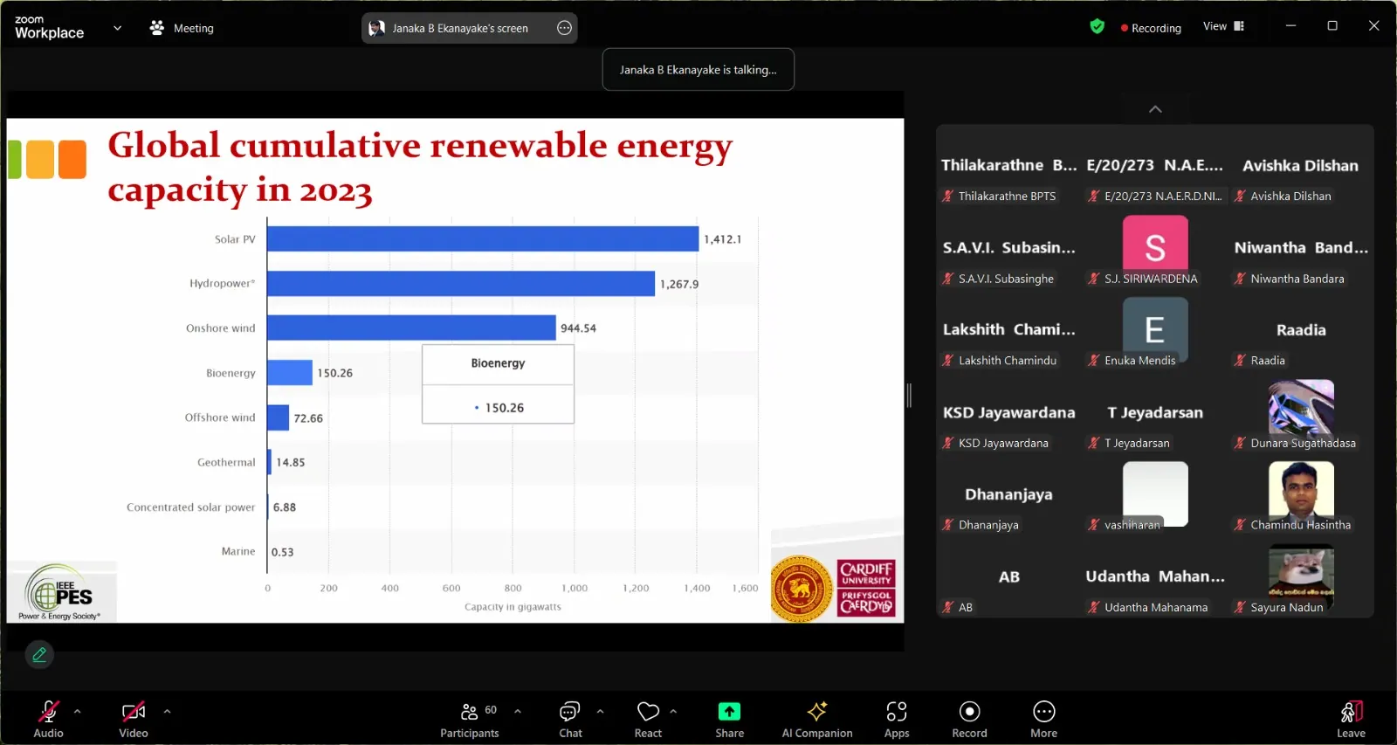Switch to the Meeting tab
Image resolution: width=1397 pixels, height=745 pixels.
coord(182,28)
